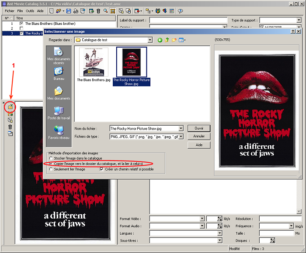The image size is (306, 253).
Task: Create new folder icon in dialog
Action: coord(174,40)
